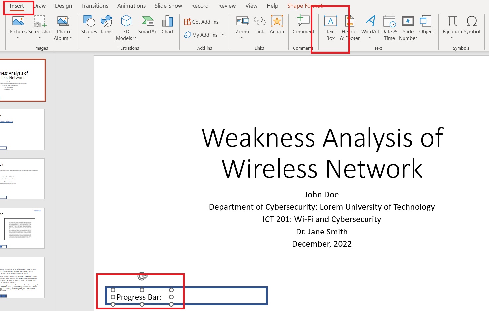Open Get Add-ins store
Screen dimensions: 489x311
click(202, 21)
